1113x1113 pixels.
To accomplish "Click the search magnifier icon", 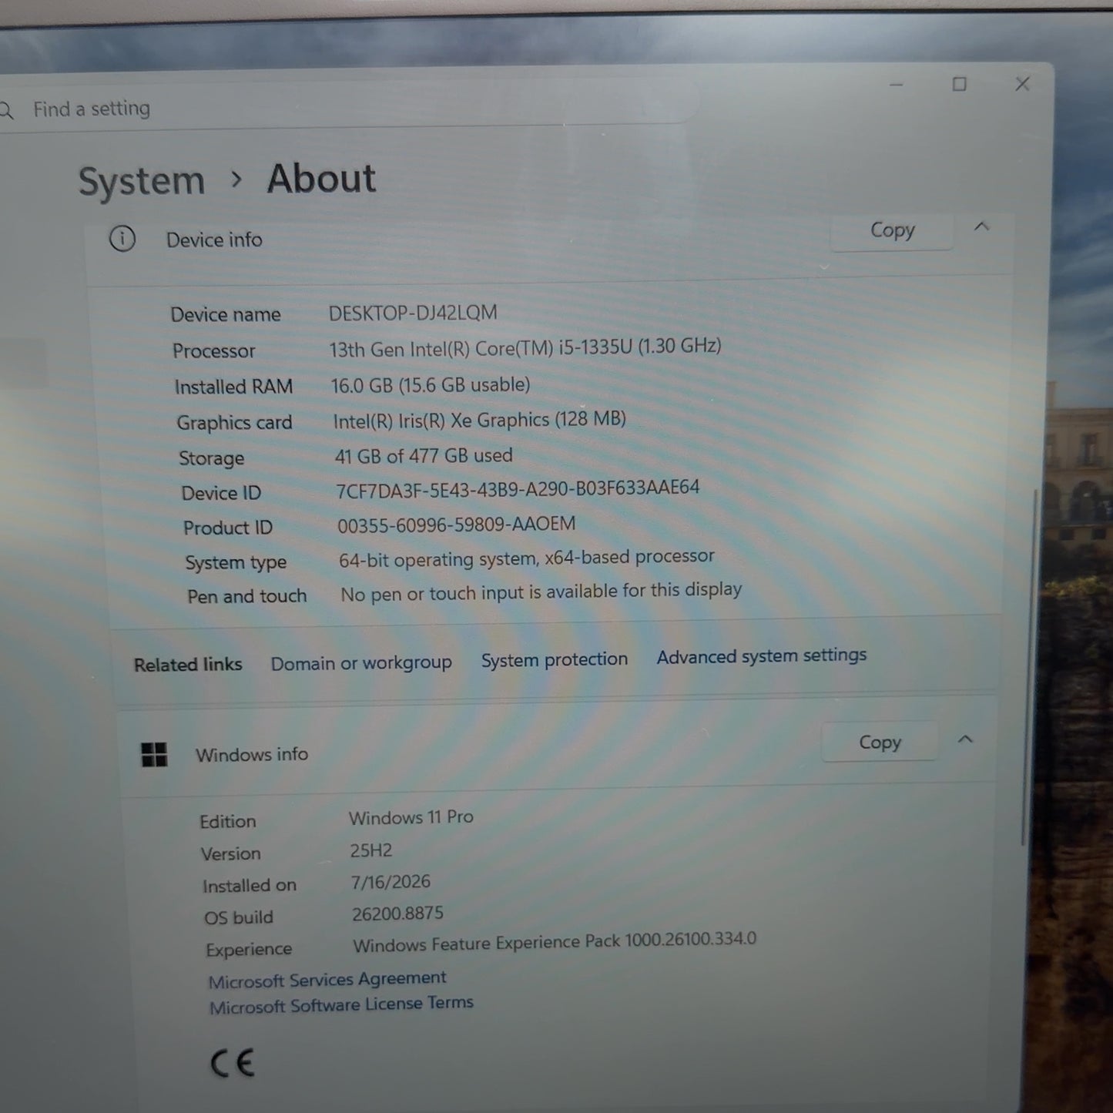I will 6,111.
